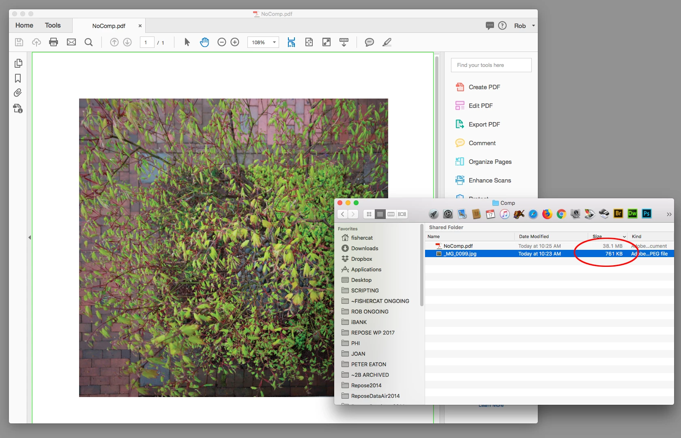This screenshot has width=681, height=438.
Task: Open fishercat home in Finder sidebar
Action: (357, 238)
